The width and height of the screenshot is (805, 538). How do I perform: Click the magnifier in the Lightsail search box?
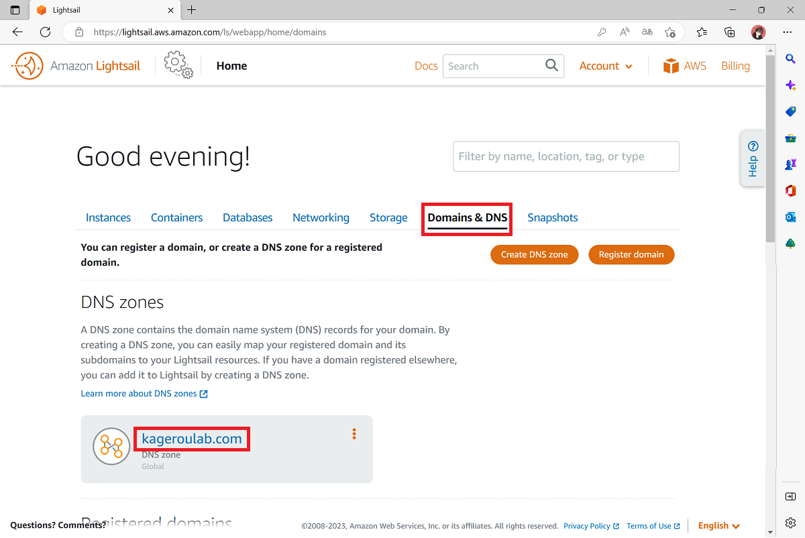click(x=551, y=66)
